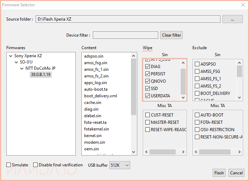Click the Device filter input field
The image size is (249, 181).
click(126, 35)
